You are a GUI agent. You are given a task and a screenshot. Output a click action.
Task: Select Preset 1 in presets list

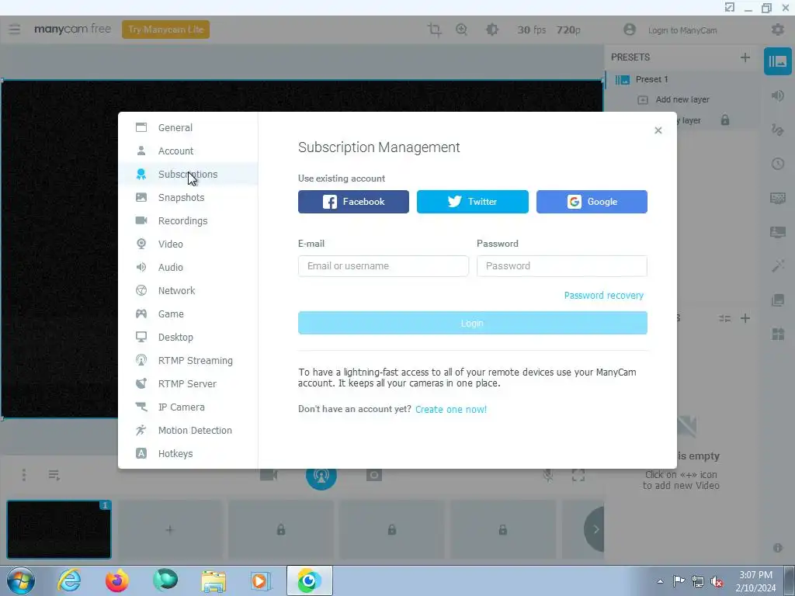tap(651, 79)
